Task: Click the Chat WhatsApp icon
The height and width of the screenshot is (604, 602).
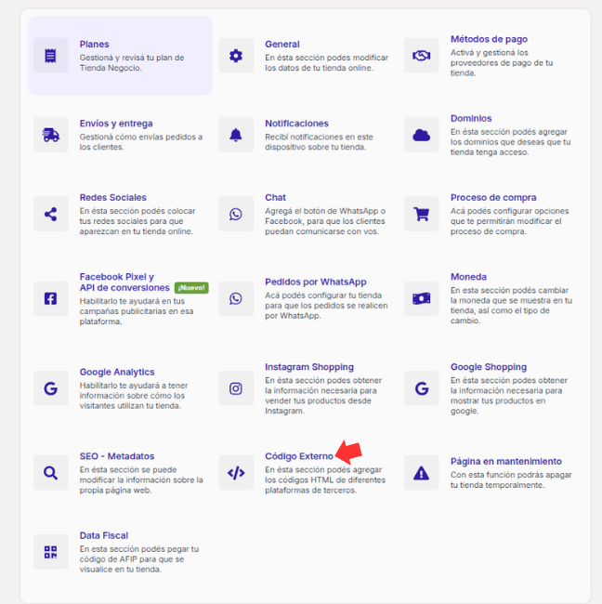Action: [x=236, y=214]
